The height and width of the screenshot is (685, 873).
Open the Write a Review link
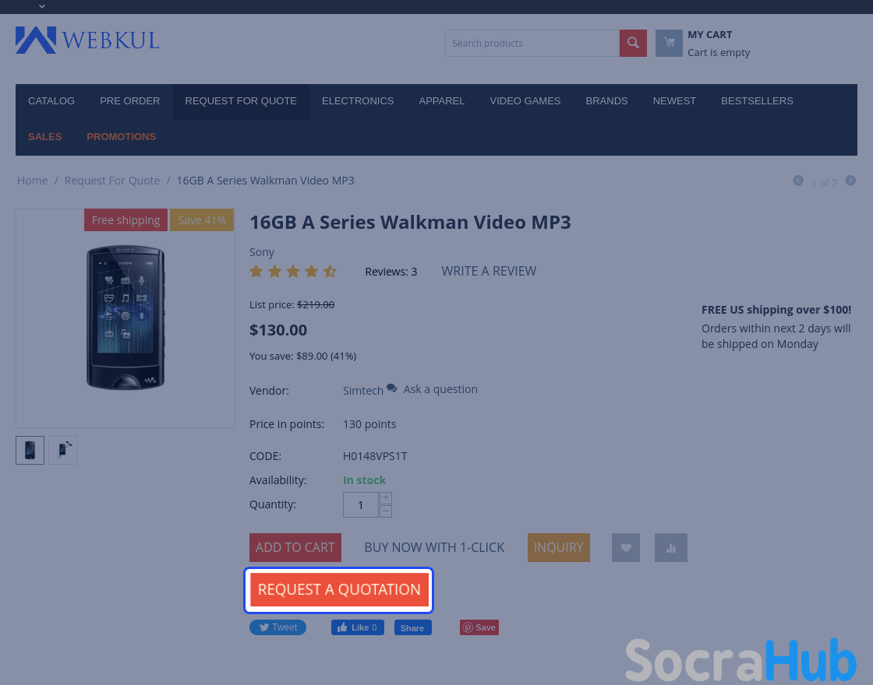click(489, 272)
